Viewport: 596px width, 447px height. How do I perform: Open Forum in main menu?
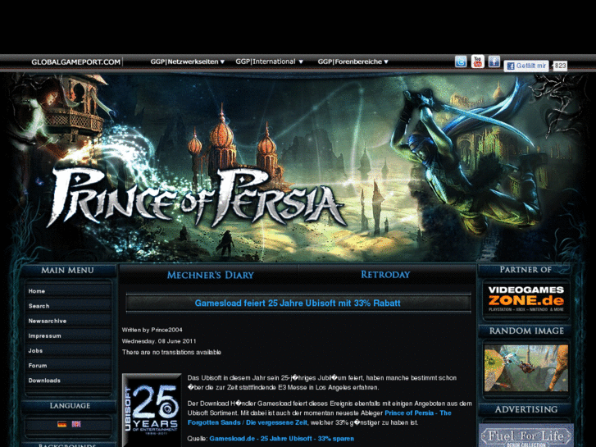68,365
